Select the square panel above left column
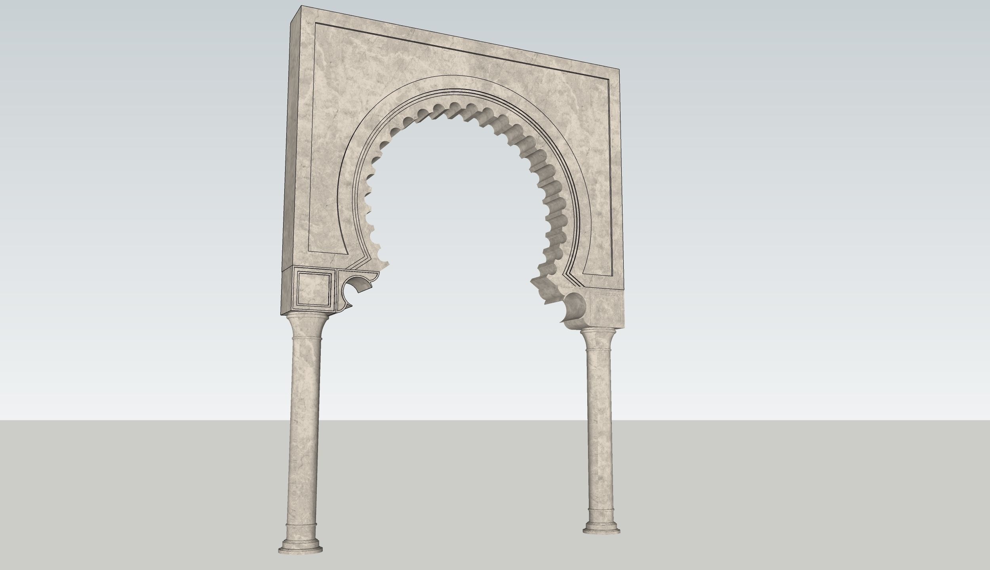This screenshot has width=990, height=570. click(313, 290)
